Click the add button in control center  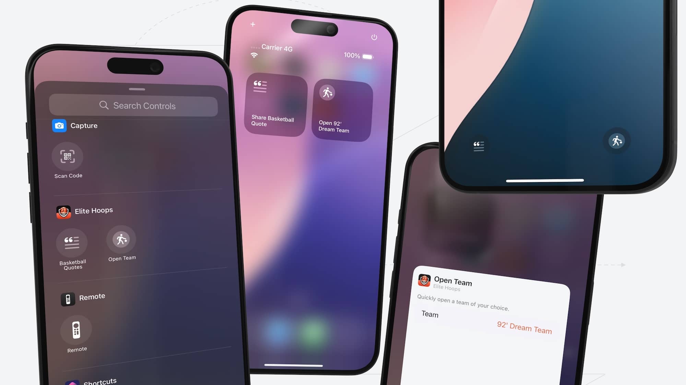(253, 24)
